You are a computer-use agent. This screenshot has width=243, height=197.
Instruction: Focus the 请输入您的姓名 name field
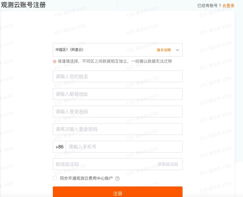click(117, 76)
